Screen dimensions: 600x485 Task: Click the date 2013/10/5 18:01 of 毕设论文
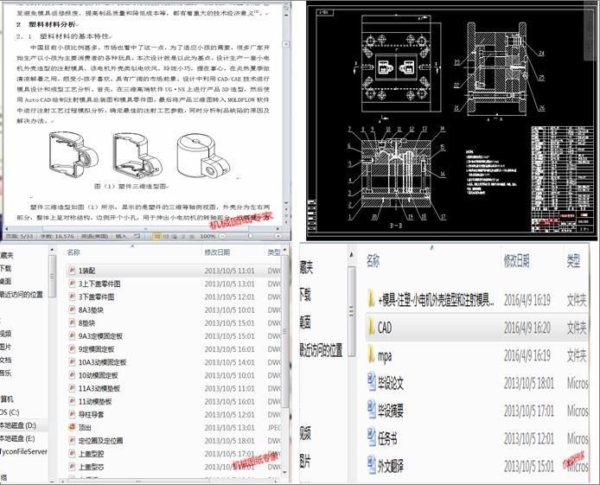(528, 383)
